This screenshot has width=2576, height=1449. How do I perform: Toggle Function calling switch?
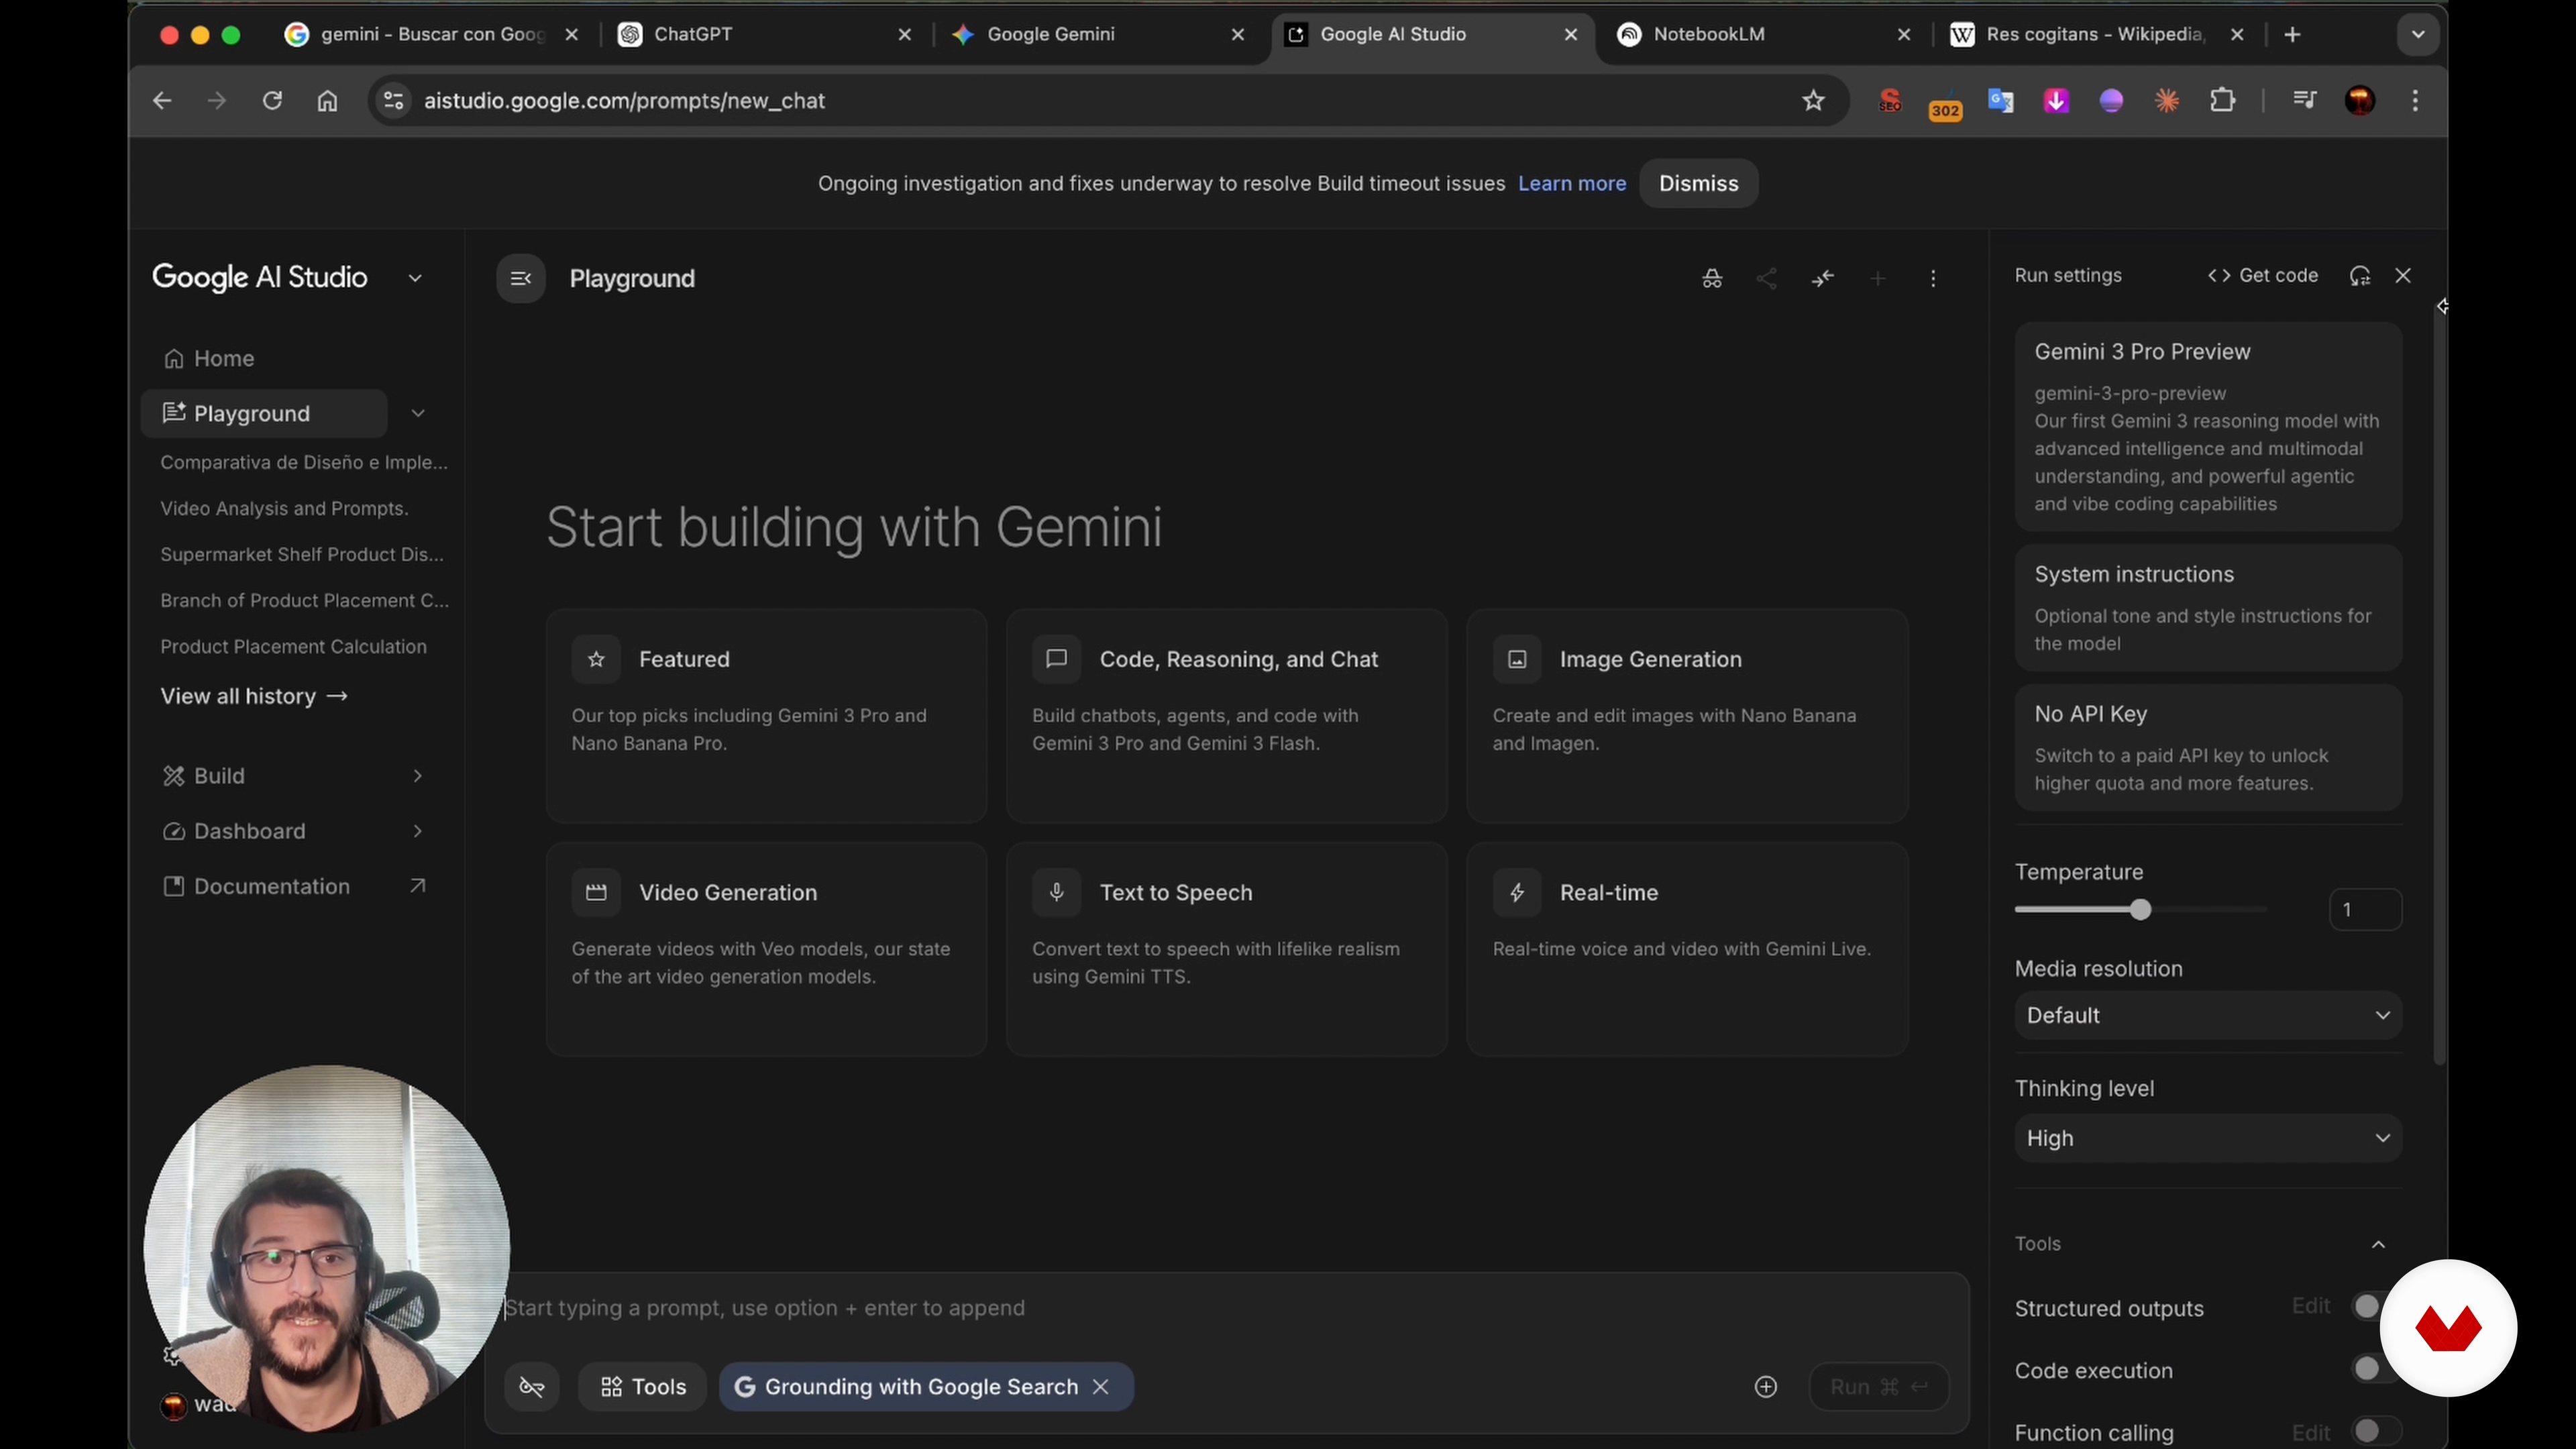tap(2376, 1431)
